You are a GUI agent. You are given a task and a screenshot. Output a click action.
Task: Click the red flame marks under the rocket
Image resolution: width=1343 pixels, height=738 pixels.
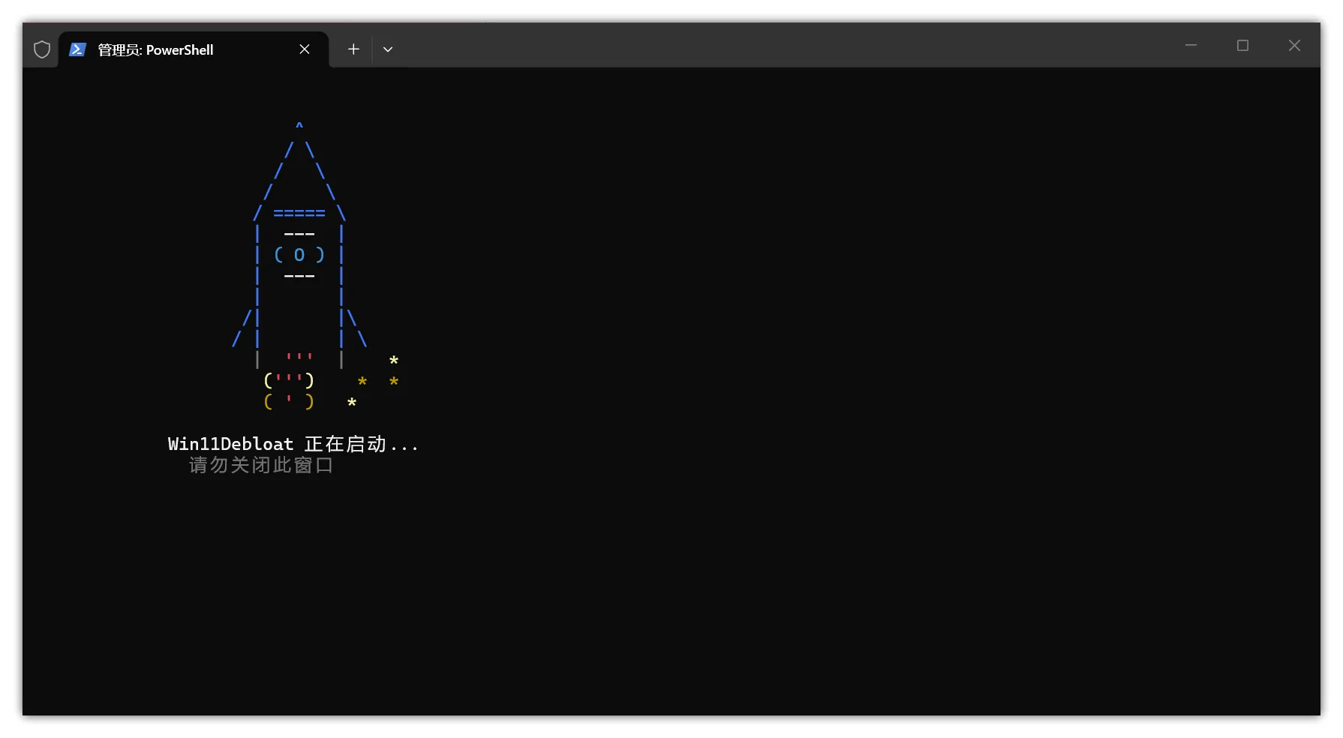click(x=299, y=358)
